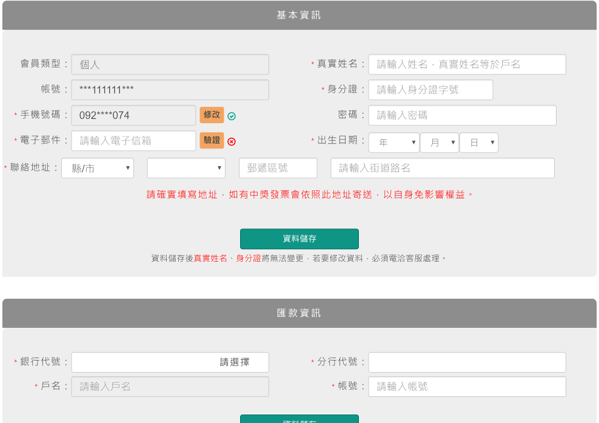Click the green verified checkmark icon
Image resolution: width=599 pixels, height=423 pixels.
(232, 116)
